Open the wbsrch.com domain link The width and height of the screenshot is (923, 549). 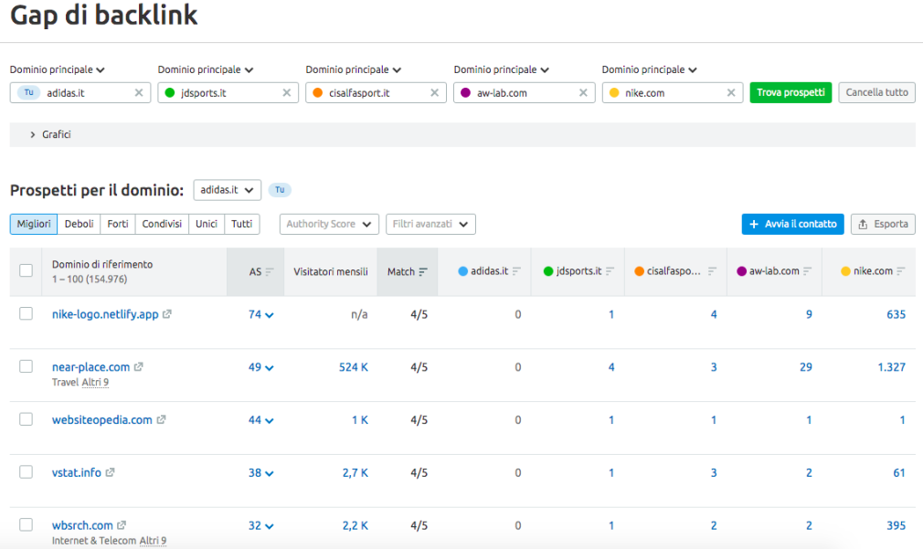point(82,525)
